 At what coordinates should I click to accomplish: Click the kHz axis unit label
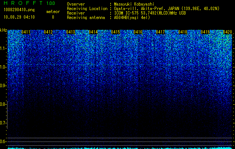pyautogui.click(x=3, y=30)
